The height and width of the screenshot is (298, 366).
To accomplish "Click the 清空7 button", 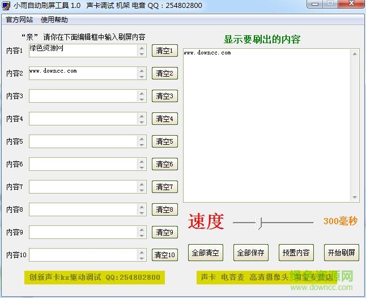I will coord(165,187).
